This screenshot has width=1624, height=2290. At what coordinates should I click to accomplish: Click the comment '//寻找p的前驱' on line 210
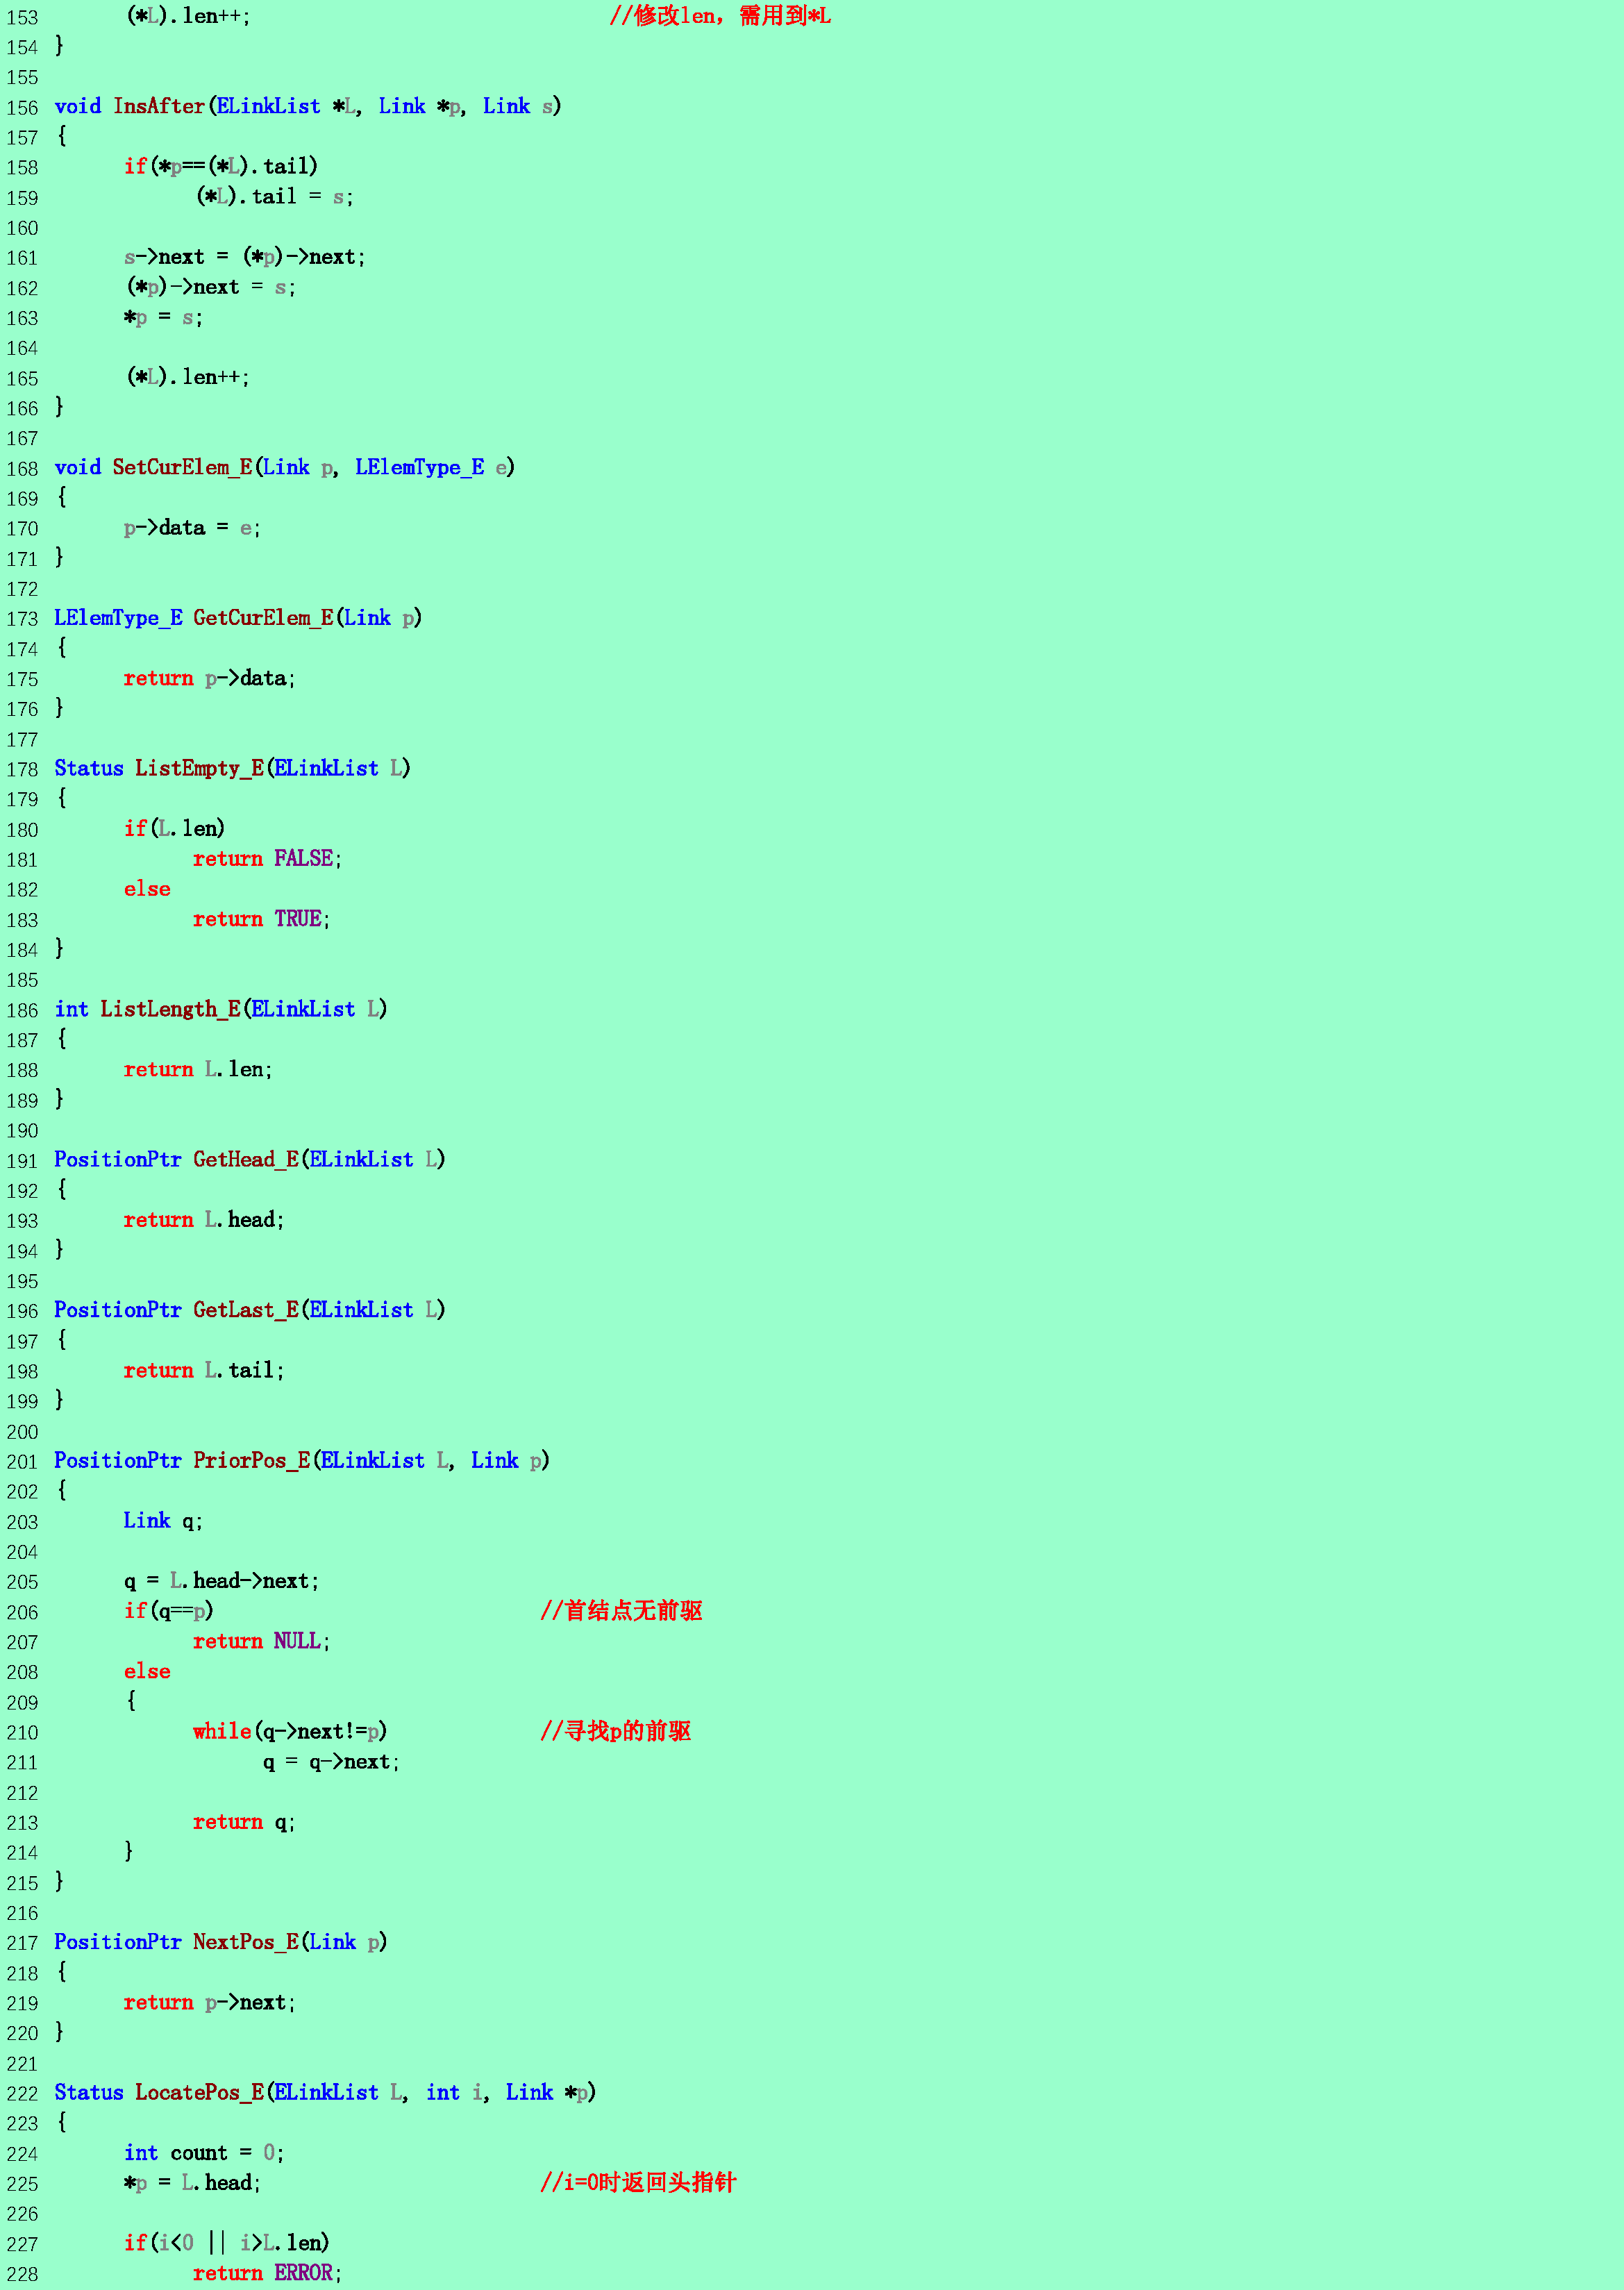[x=615, y=1731]
